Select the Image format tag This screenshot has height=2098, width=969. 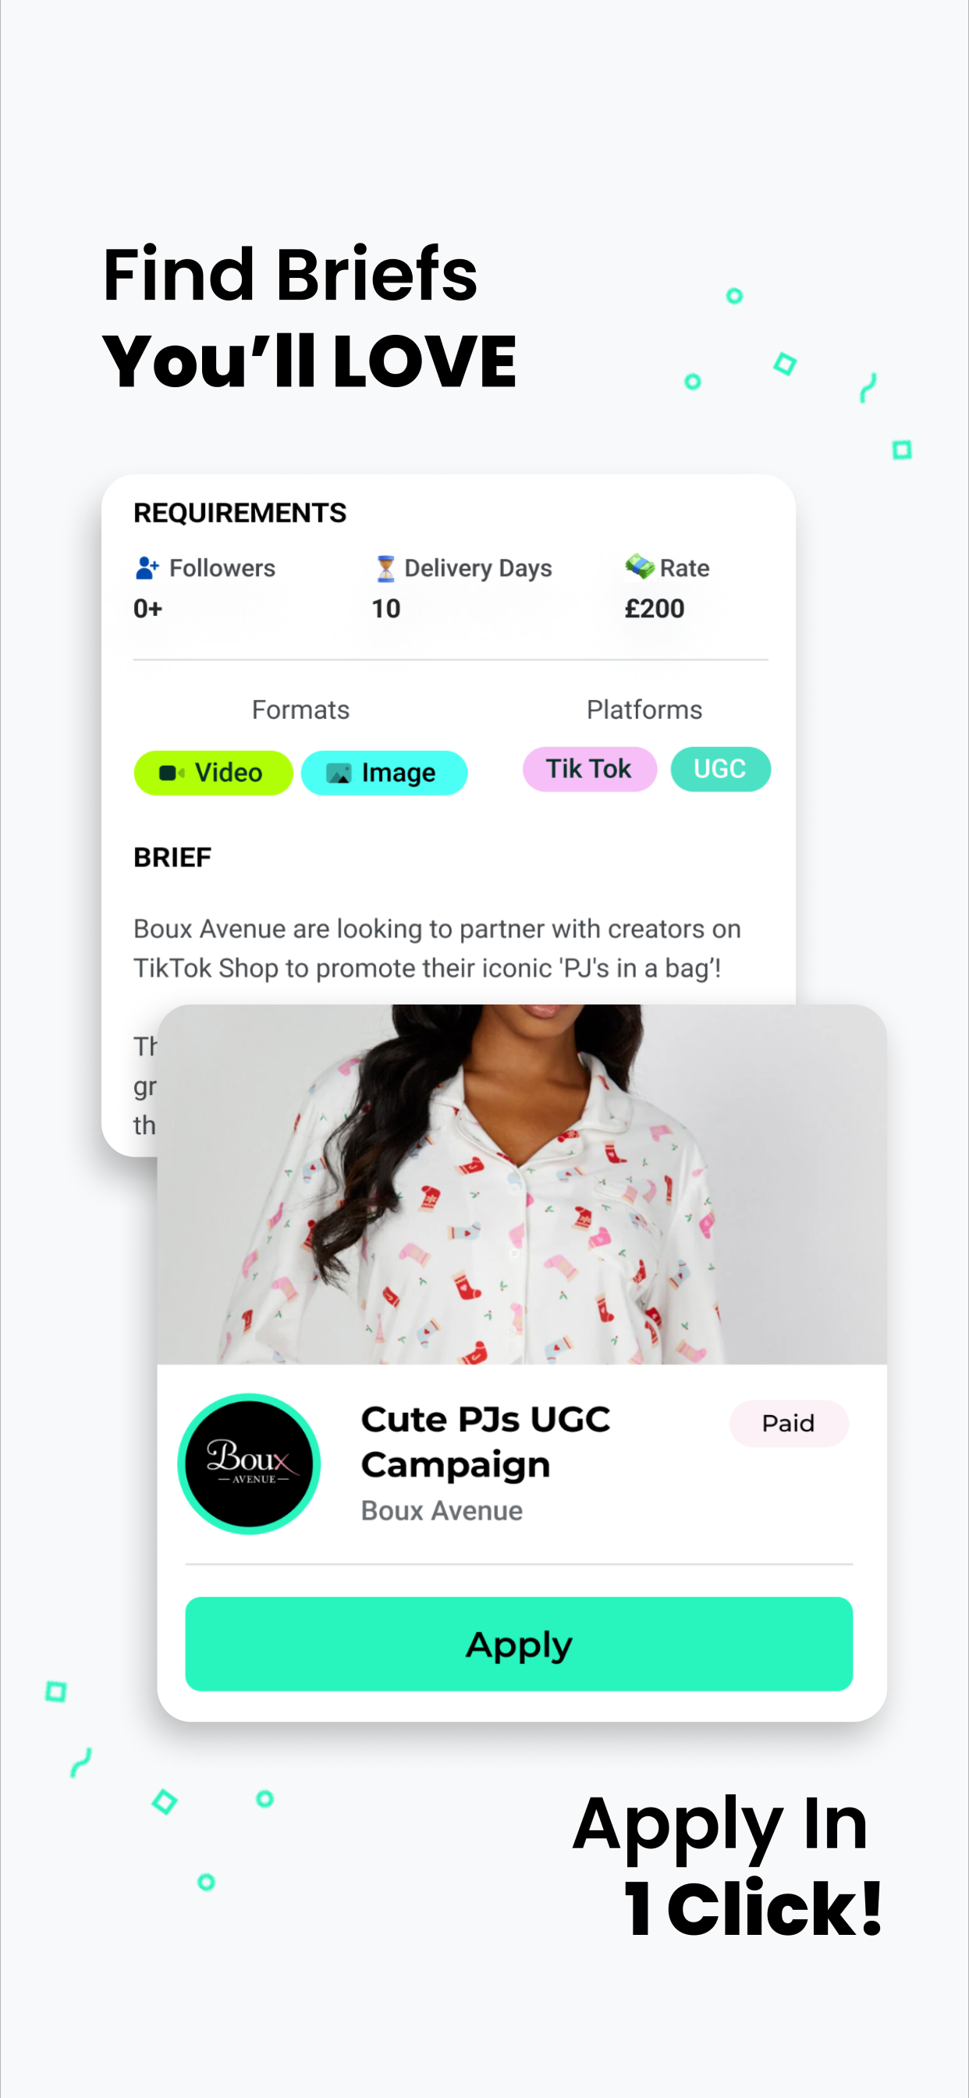[385, 772]
